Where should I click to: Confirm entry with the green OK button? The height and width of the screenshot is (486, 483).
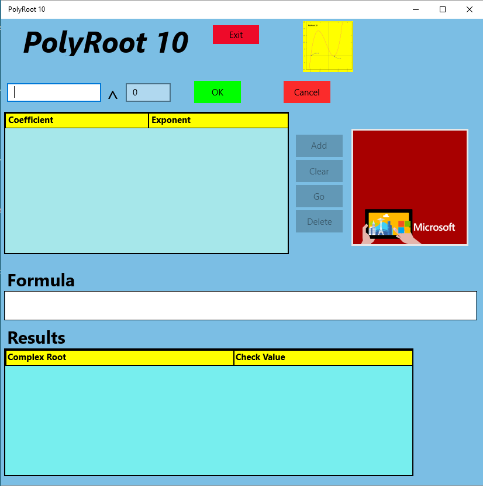(x=218, y=92)
